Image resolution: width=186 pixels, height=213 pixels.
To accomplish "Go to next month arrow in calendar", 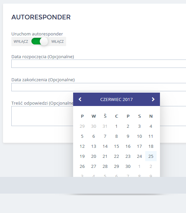I will 153,99.
